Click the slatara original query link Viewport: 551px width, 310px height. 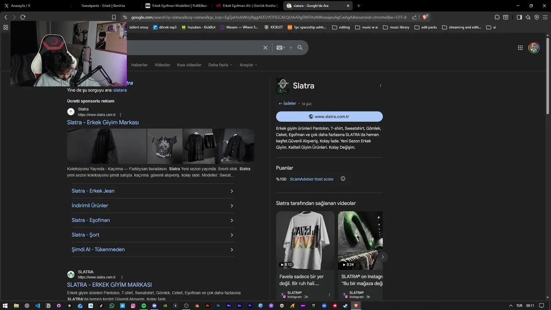(120, 90)
